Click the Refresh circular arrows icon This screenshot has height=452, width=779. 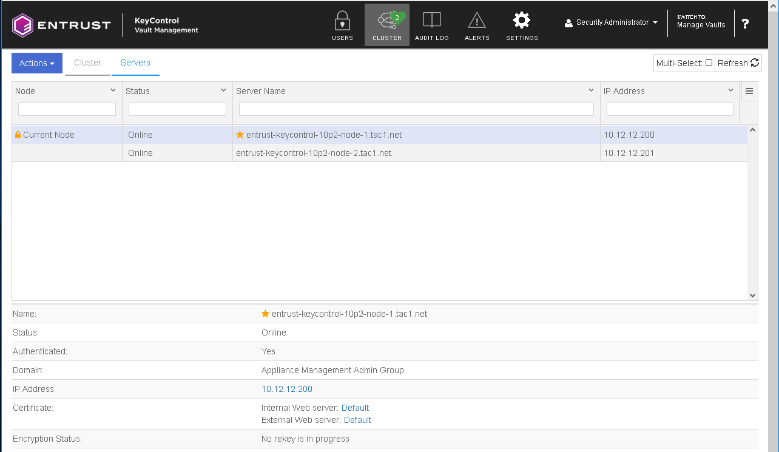tap(755, 62)
